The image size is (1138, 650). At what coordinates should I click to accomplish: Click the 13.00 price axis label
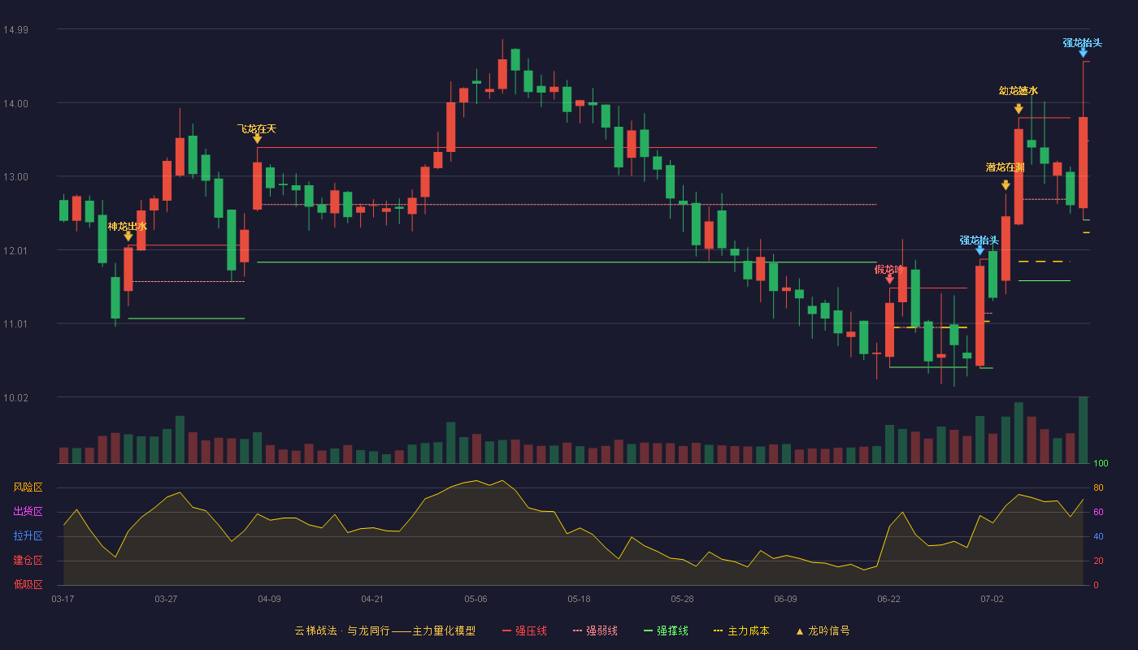coord(15,177)
